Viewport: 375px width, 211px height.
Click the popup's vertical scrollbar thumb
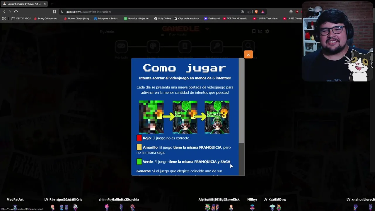click(241, 101)
